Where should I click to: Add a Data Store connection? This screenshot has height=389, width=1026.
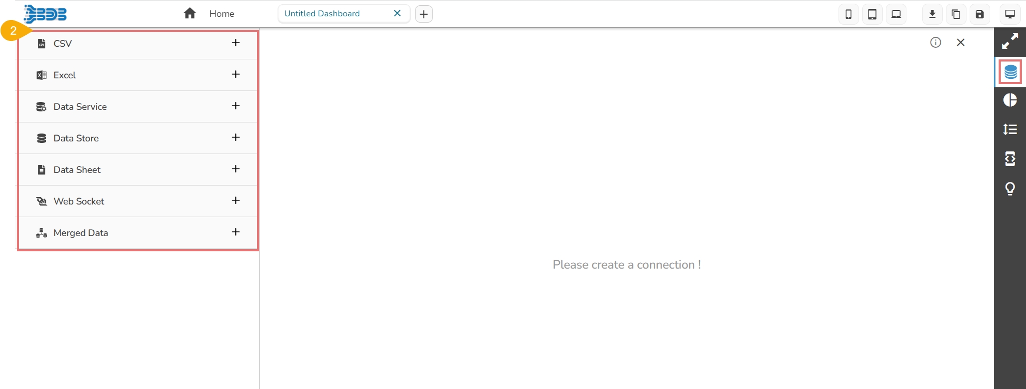pos(235,137)
